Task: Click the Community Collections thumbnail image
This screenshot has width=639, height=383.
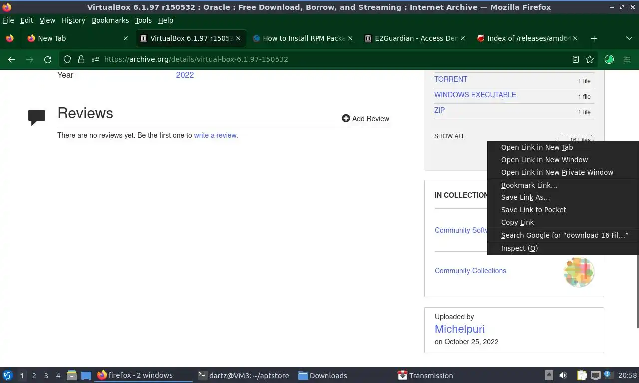Action: pyautogui.click(x=579, y=272)
